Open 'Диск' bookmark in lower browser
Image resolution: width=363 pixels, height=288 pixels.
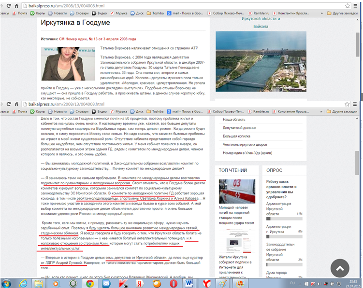(137, 111)
